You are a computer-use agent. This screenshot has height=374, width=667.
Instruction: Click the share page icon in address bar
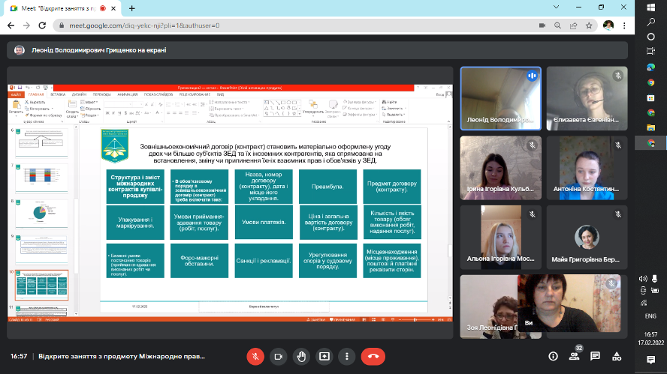[x=573, y=25]
